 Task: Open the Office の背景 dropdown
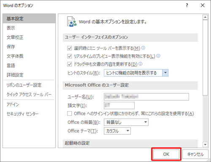tap(126, 122)
